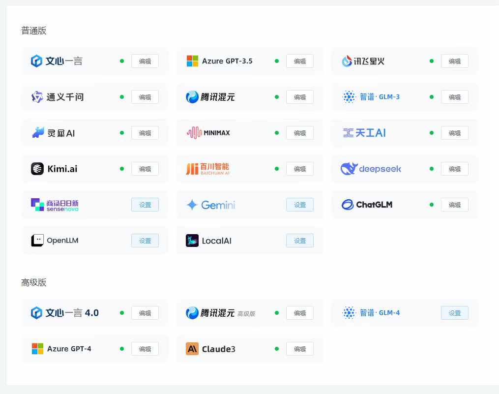
Task: Set up 智谱 GLM-4 via 设置
Action: click(454, 313)
